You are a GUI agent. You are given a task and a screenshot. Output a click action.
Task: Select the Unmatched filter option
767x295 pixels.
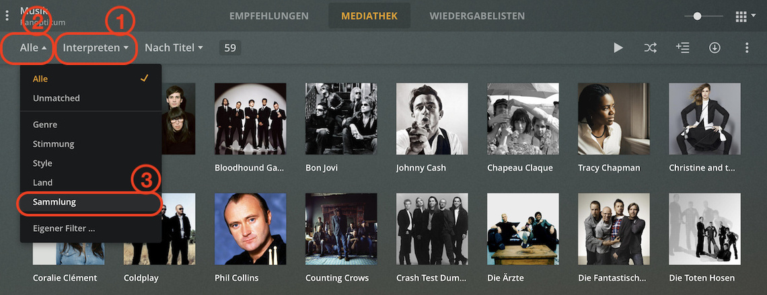tap(91, 98)
